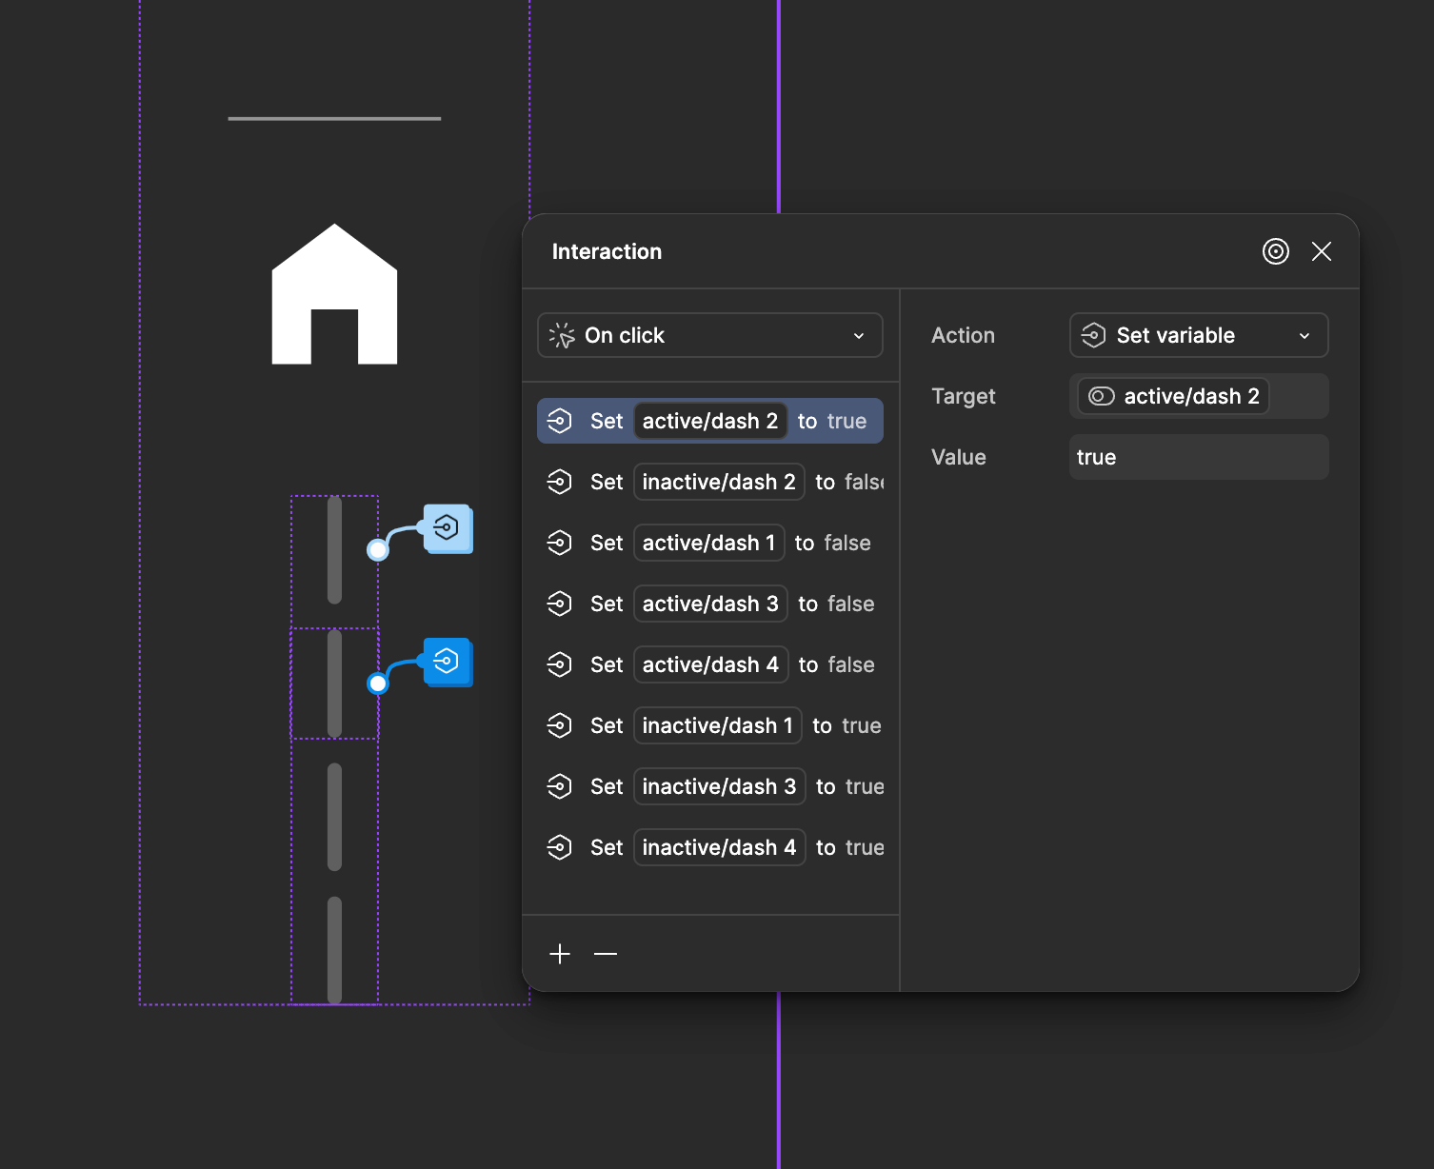This screenshot has width=1434, height=1169.
Task: Select the house icon on canvas
Action: coord(334,294)
